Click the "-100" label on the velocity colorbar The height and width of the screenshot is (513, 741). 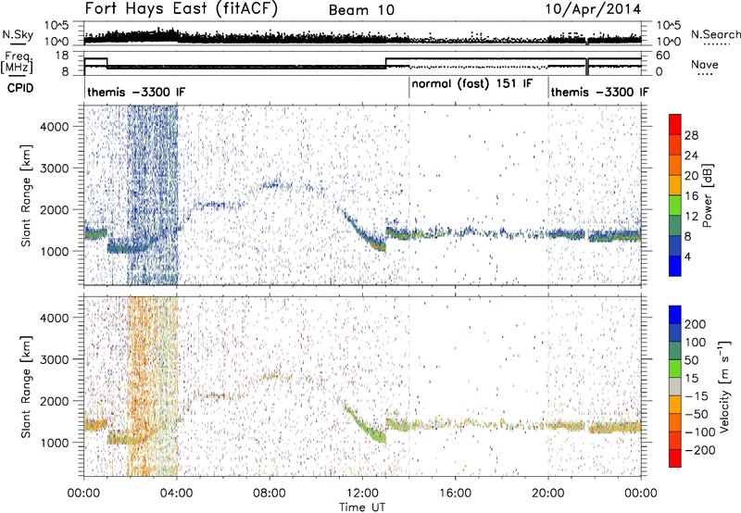(700, 432)
